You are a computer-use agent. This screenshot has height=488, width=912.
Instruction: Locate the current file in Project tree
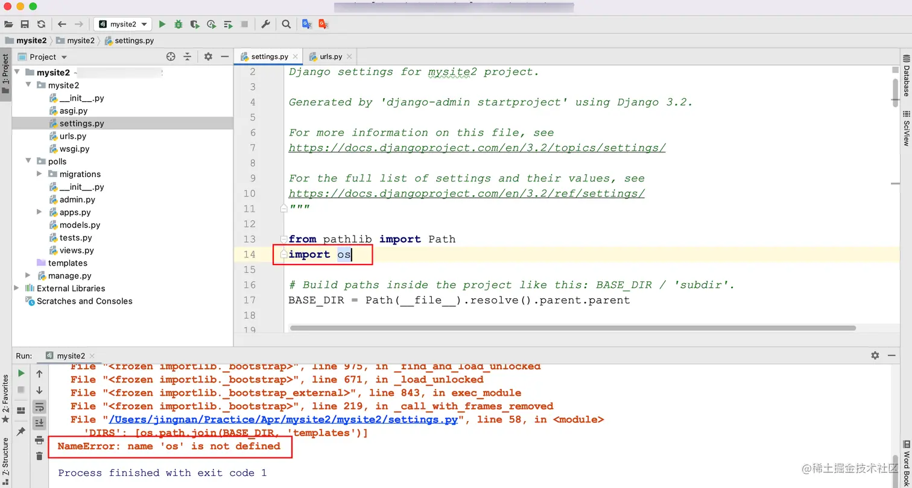tap(171, 57)
